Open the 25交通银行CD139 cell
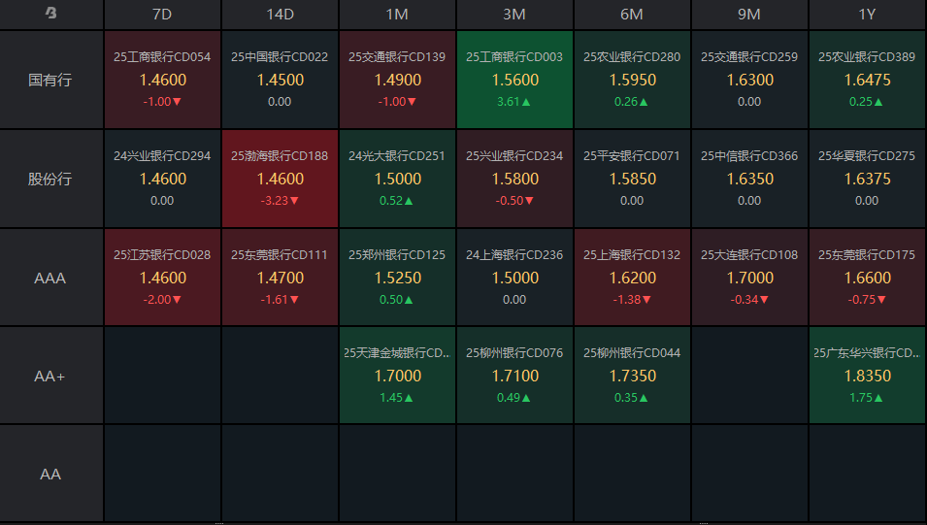 coord(397,80)
